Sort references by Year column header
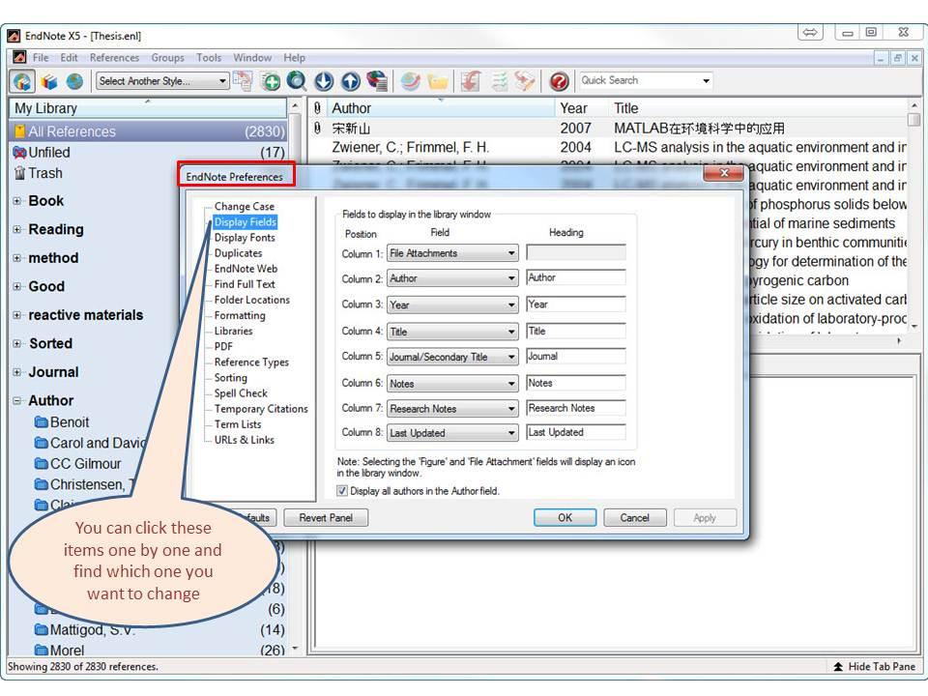928x696 pixels. pyautogui.click(x=573, y=108)
